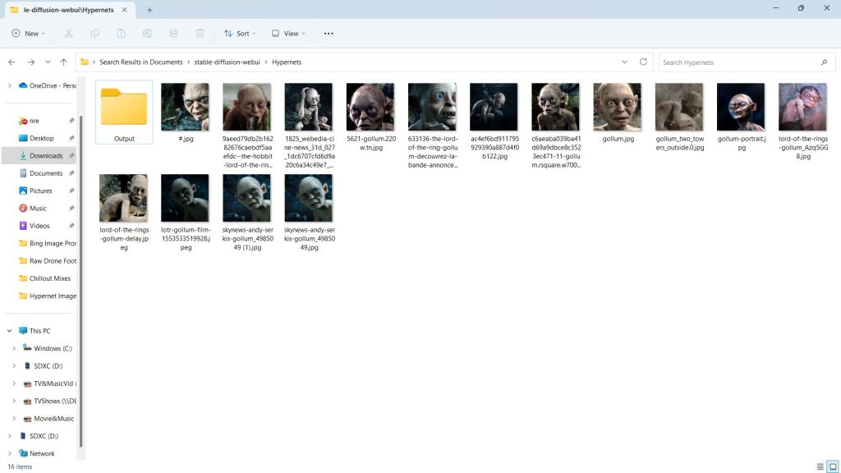This screenshot has width=841, height=473.
Task: Click the Copy icon in toolbar
Action: point(95,34)
